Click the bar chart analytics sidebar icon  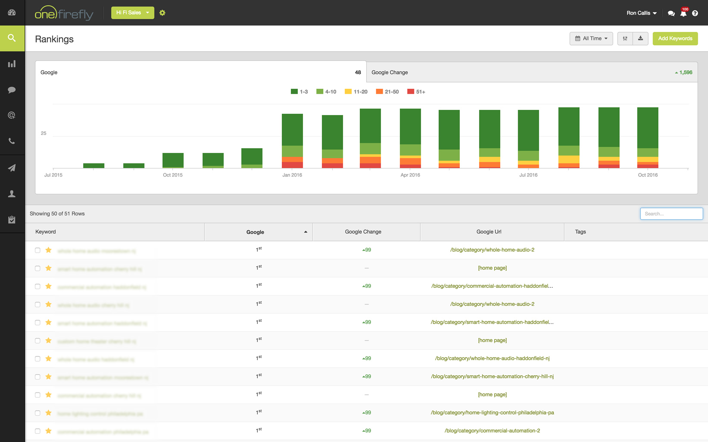[x=12, y=64]
